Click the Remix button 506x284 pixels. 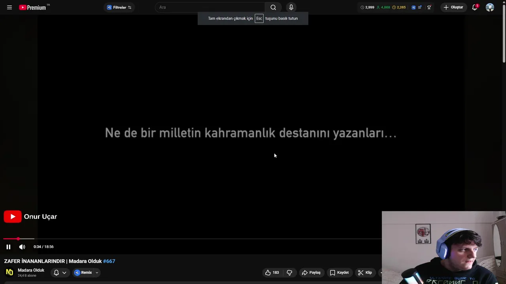(83, 273)
